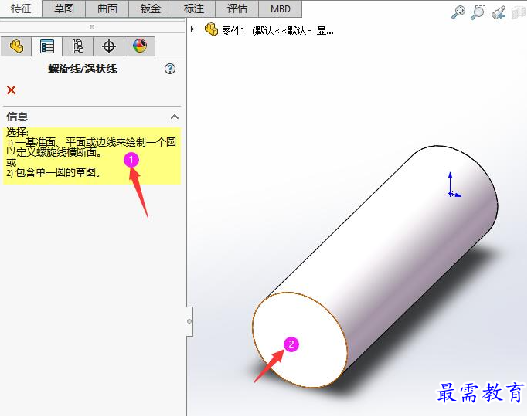Open the DimXpertManager crosshair tab icon
The height and width of the screenshot is (417, 531).
pos(109,46)
